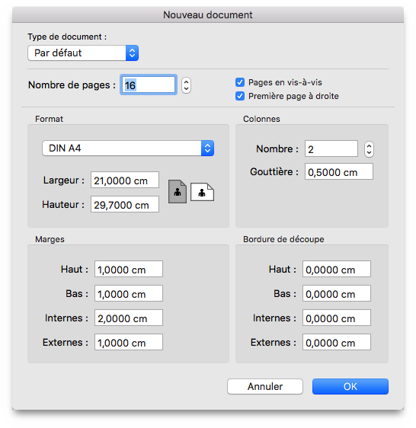Click the column Nombre stepper
The width and height of the screenshot is (416, 428).
[369, 149]
